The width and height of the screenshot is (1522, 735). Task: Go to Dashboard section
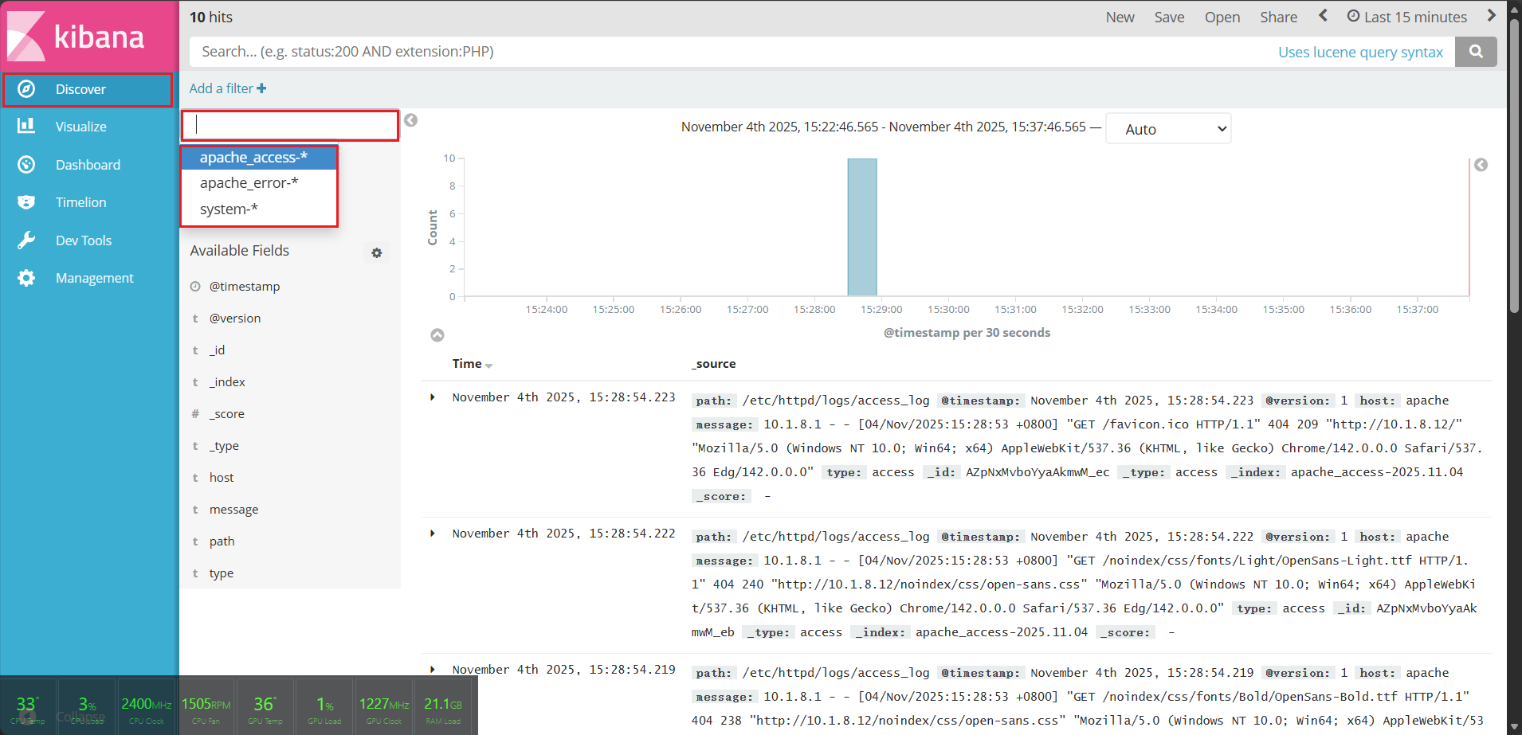[88, 165]
